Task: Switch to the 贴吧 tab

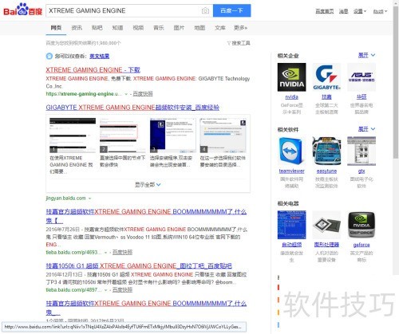Action: 97,28
